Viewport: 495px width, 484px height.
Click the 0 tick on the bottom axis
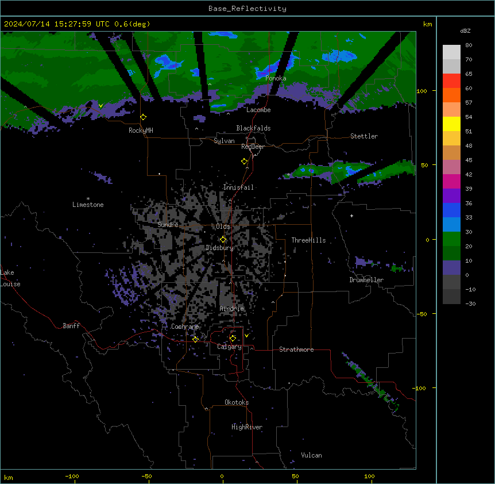click(222, 476)
